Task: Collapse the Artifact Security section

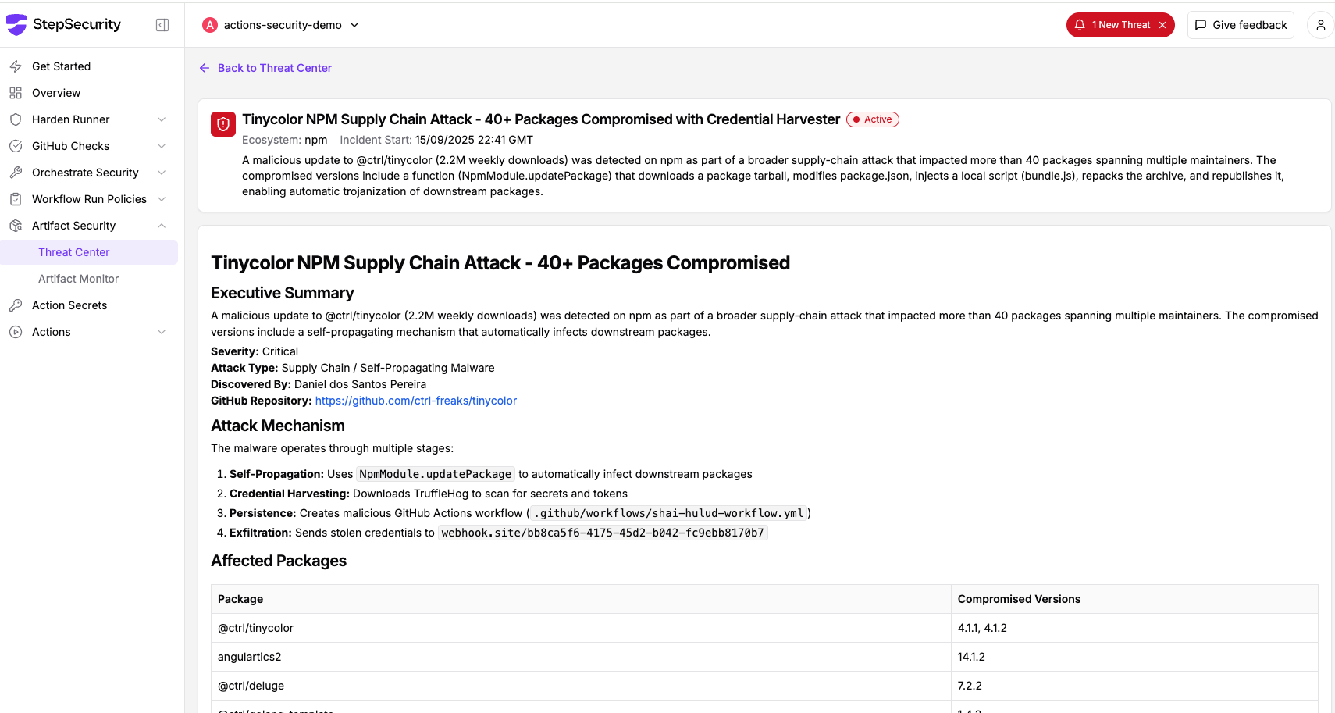Action: pyautogui.click(x=161, y=225)
